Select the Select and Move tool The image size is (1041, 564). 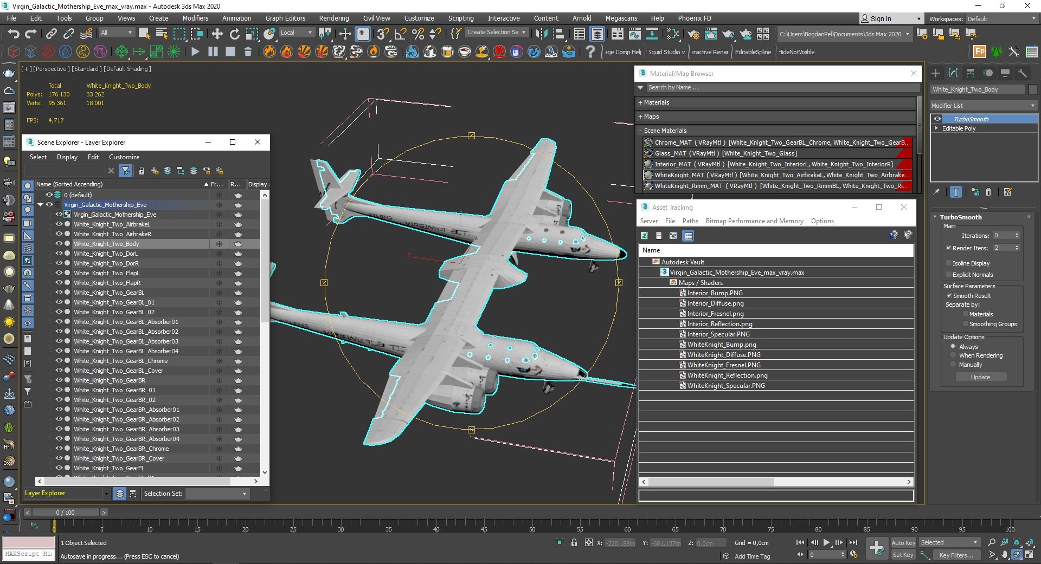point(217,34)
